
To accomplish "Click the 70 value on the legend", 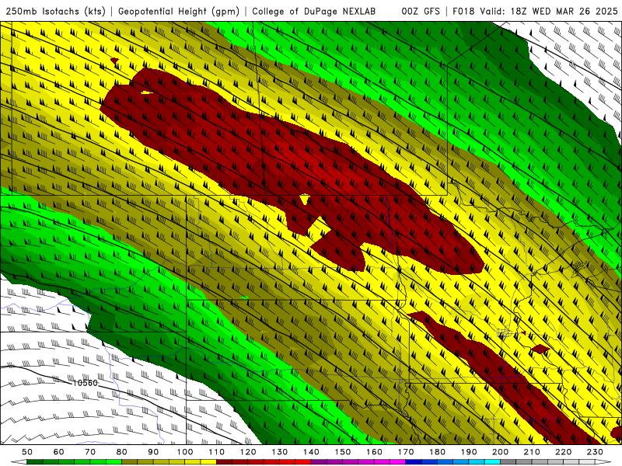I will pyautogui.click(x=90, y=452).
